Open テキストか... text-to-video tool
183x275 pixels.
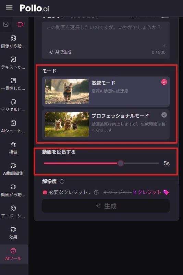pyautogui.click(x=13, y=63)
